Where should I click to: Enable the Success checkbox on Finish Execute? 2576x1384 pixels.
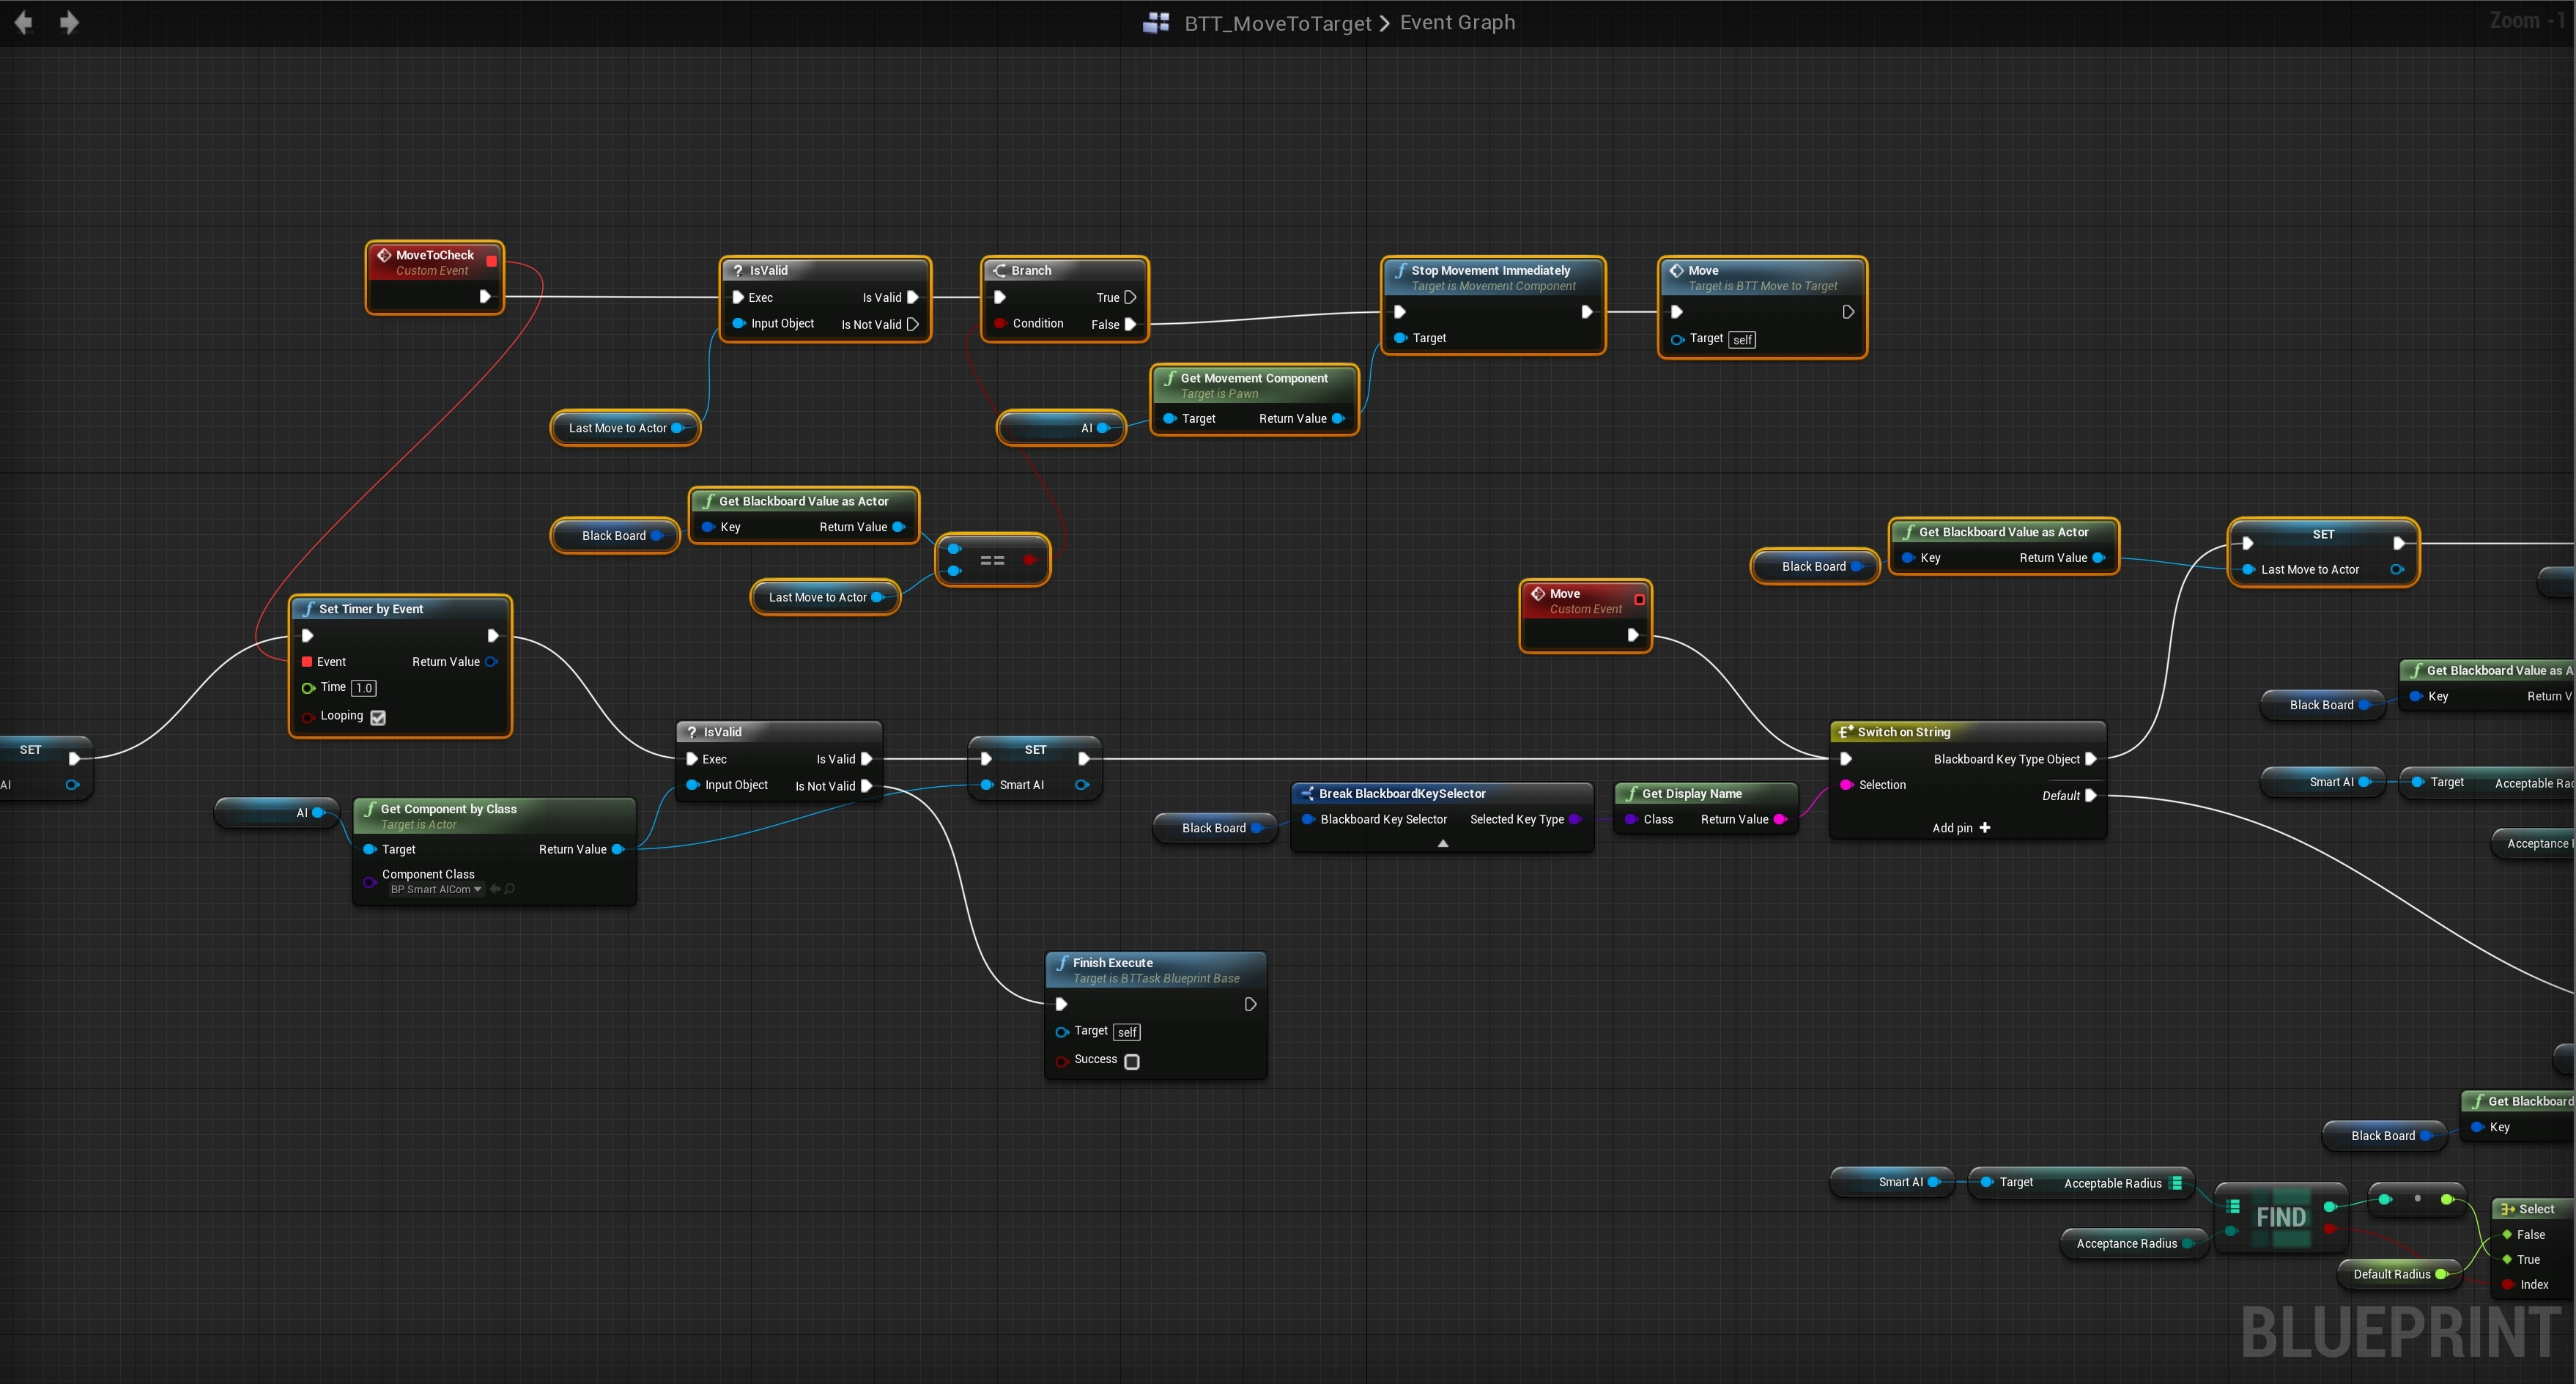(1132, 1061)
